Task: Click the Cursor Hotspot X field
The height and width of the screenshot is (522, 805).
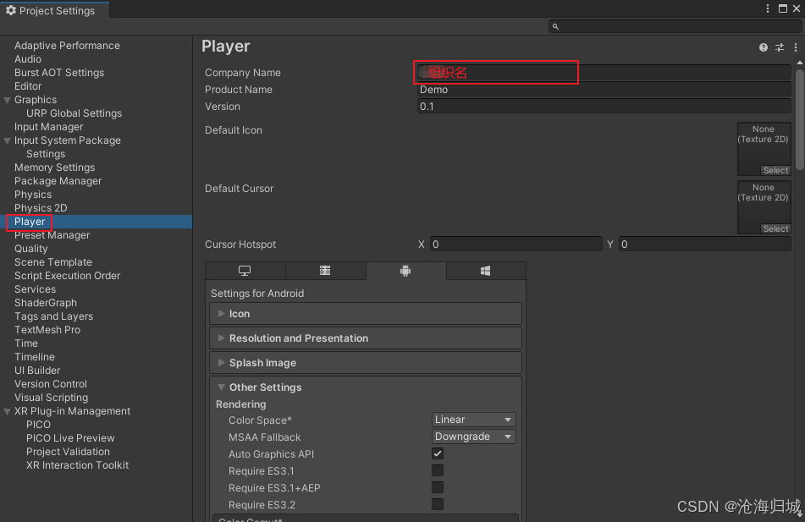Action: pos(516,245)
